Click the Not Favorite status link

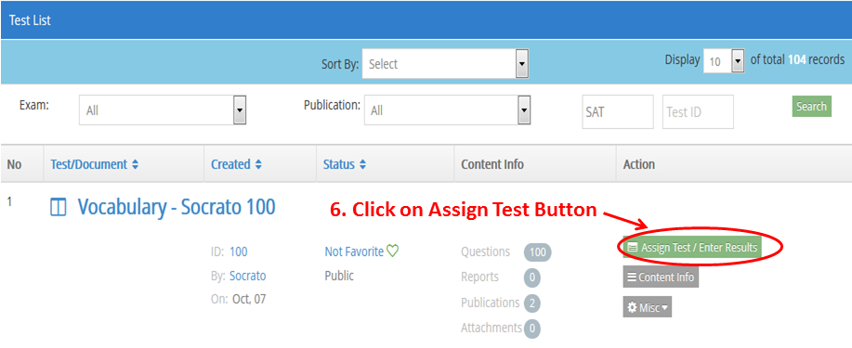click(354, 251)
